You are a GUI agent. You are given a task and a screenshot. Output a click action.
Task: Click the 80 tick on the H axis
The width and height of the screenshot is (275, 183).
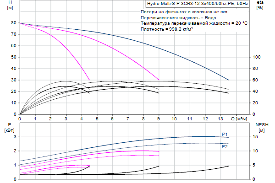pyautogui.click(x=14, y=23)
